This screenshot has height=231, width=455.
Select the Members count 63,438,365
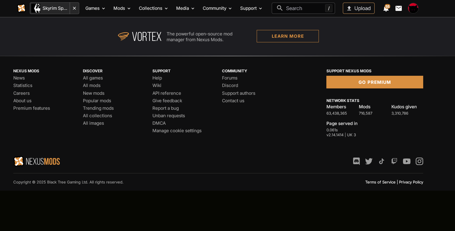pyautogui.click(x=337, y=113)
